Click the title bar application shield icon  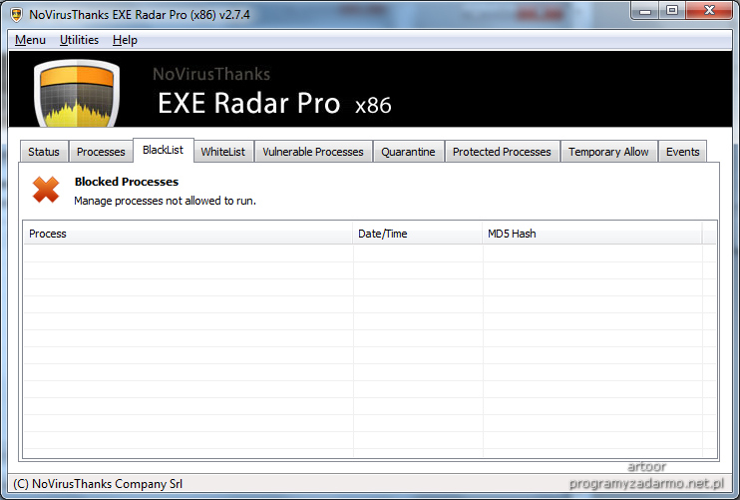[16, 15]
